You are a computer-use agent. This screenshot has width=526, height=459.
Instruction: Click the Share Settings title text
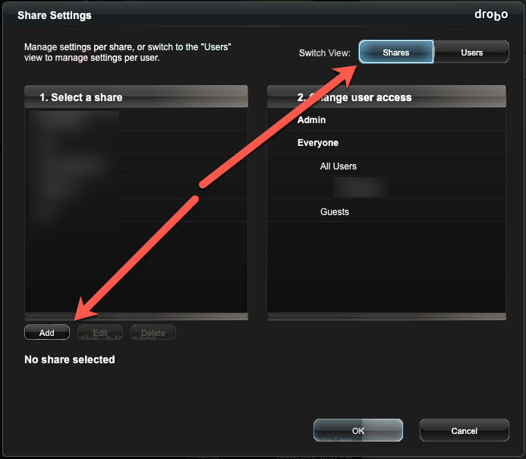coord(55,15)
